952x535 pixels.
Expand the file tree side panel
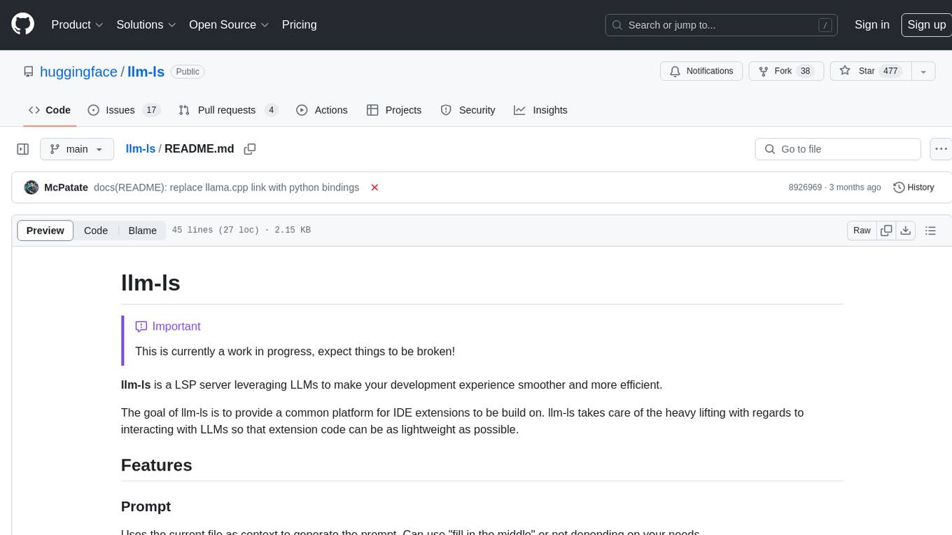23,149
